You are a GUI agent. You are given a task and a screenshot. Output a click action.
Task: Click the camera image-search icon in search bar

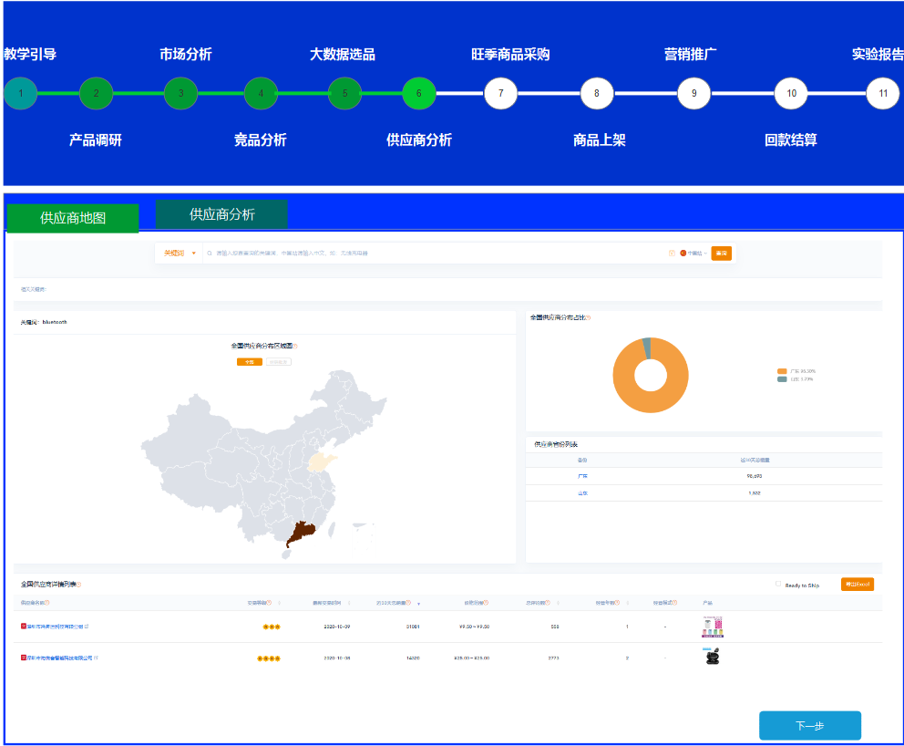pos(672,253)
